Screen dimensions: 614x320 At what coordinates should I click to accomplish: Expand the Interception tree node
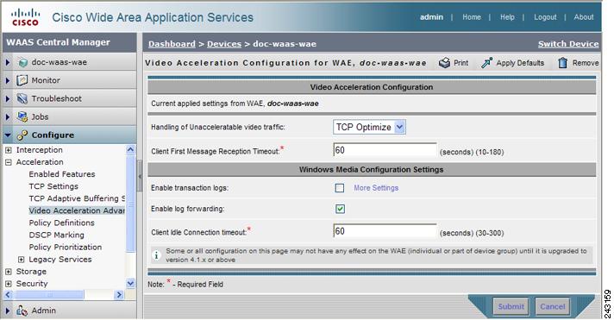pyautogui.click(x=9, y=150)
